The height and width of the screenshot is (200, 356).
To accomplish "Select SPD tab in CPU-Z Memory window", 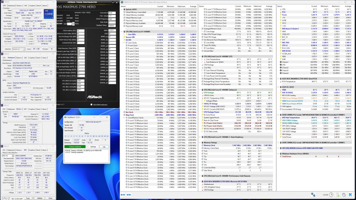I will point(25,109).
